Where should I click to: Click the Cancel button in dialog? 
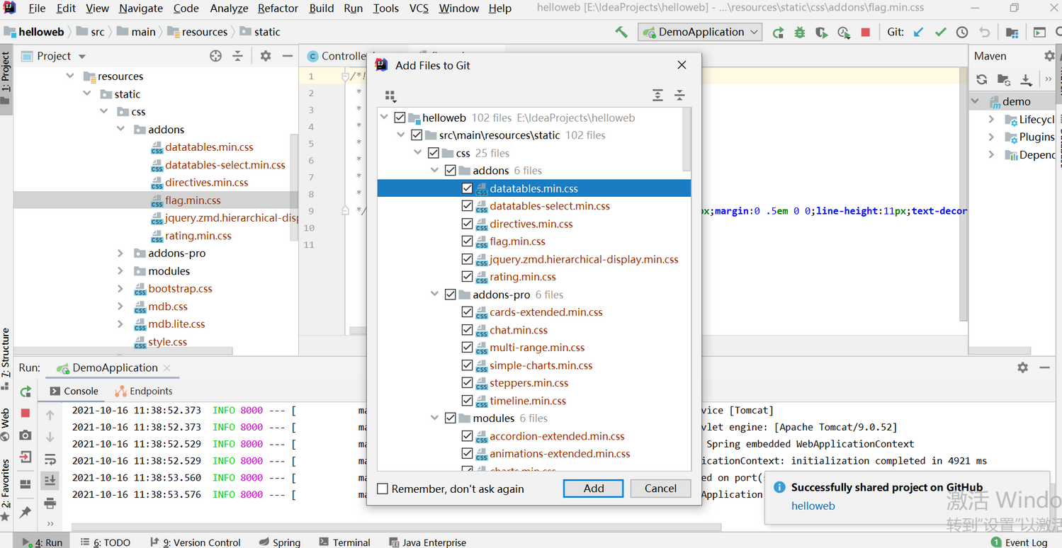pos(660,489)
